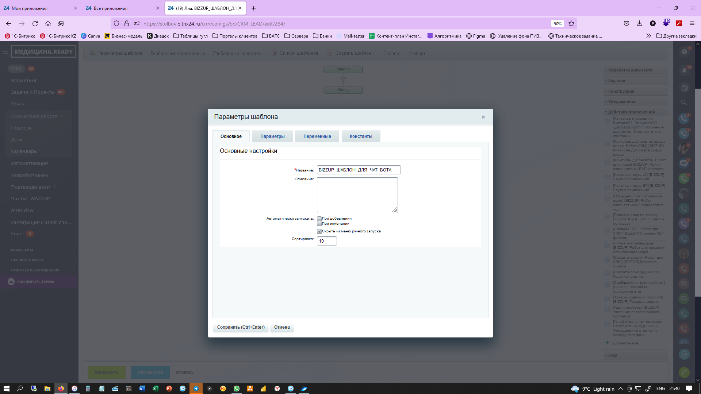Click the Отмена button in dialog
Viewport: 701px width, 394px height.
point(282,327)
